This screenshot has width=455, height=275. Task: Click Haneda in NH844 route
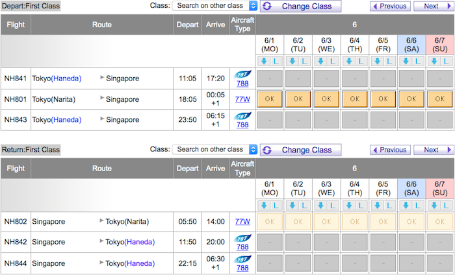pos(140,263)
